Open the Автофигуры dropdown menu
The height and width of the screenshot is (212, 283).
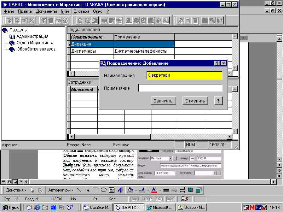point(61,190)
